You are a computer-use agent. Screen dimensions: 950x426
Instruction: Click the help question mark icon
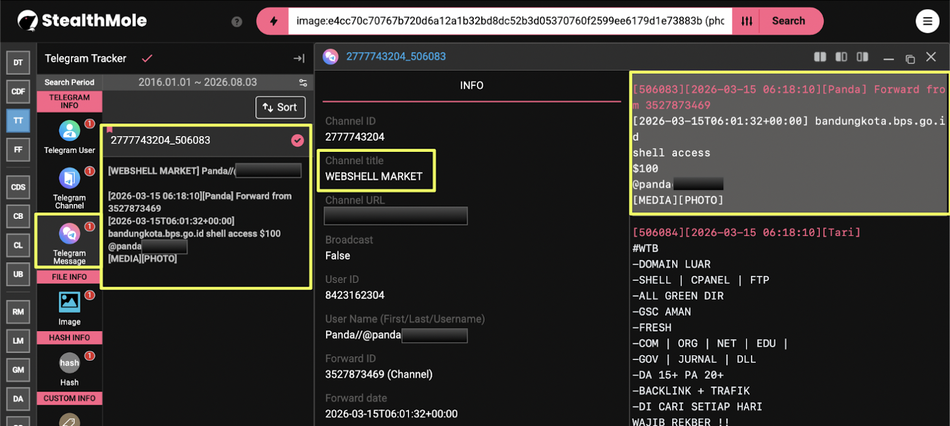tap(236, 21)
